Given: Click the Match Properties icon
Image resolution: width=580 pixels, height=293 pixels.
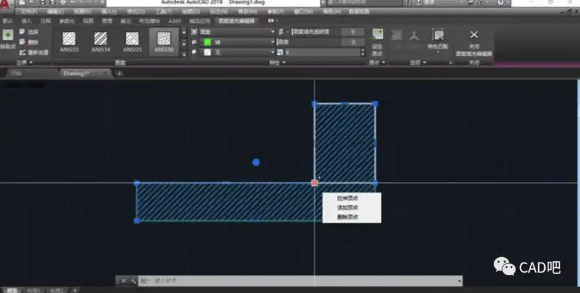Looking at the screenshot, I should click(x=437, y=36).
